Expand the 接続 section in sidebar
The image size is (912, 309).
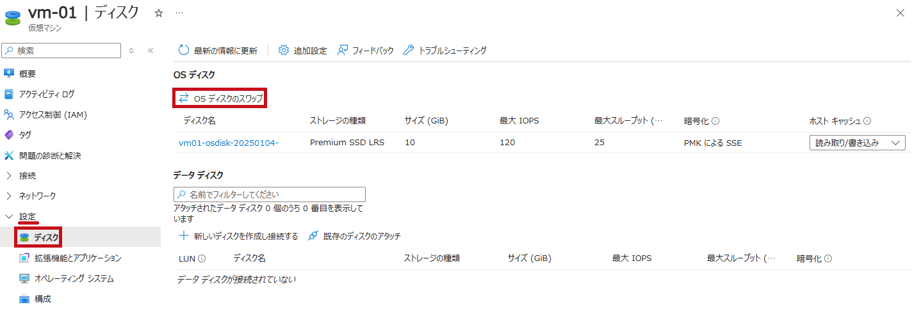(x=9, y=175)
